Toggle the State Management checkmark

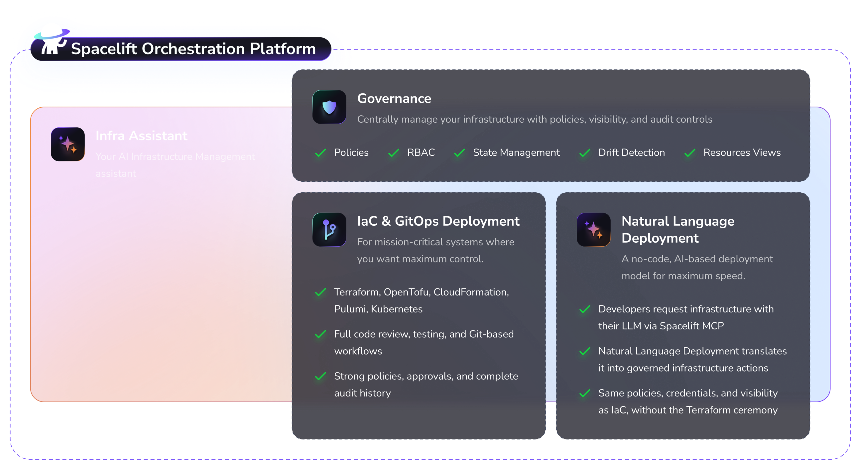[460, 153]
